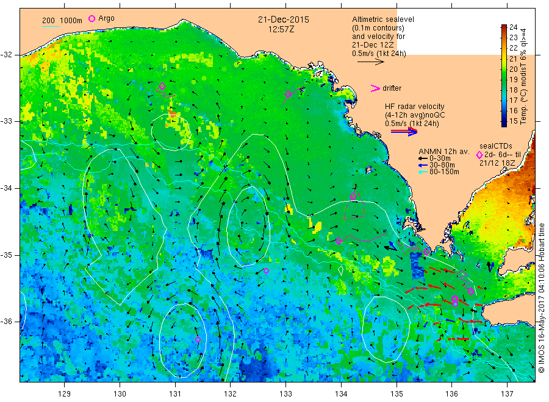The width and height of the screenshot is (549, 402).
Task: Click the '80-150m' depth label
Action: point(444,172)
